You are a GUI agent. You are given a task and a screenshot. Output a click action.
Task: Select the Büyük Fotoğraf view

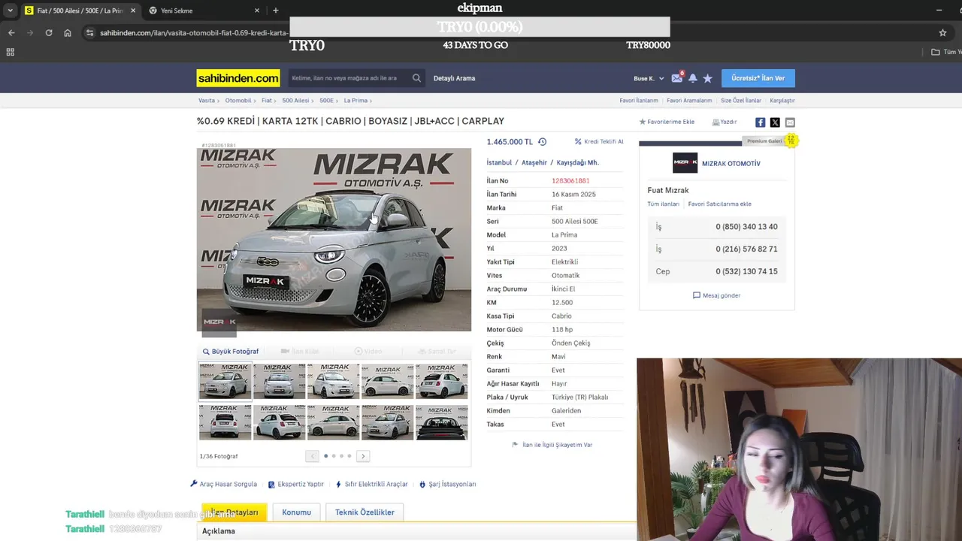231,352
